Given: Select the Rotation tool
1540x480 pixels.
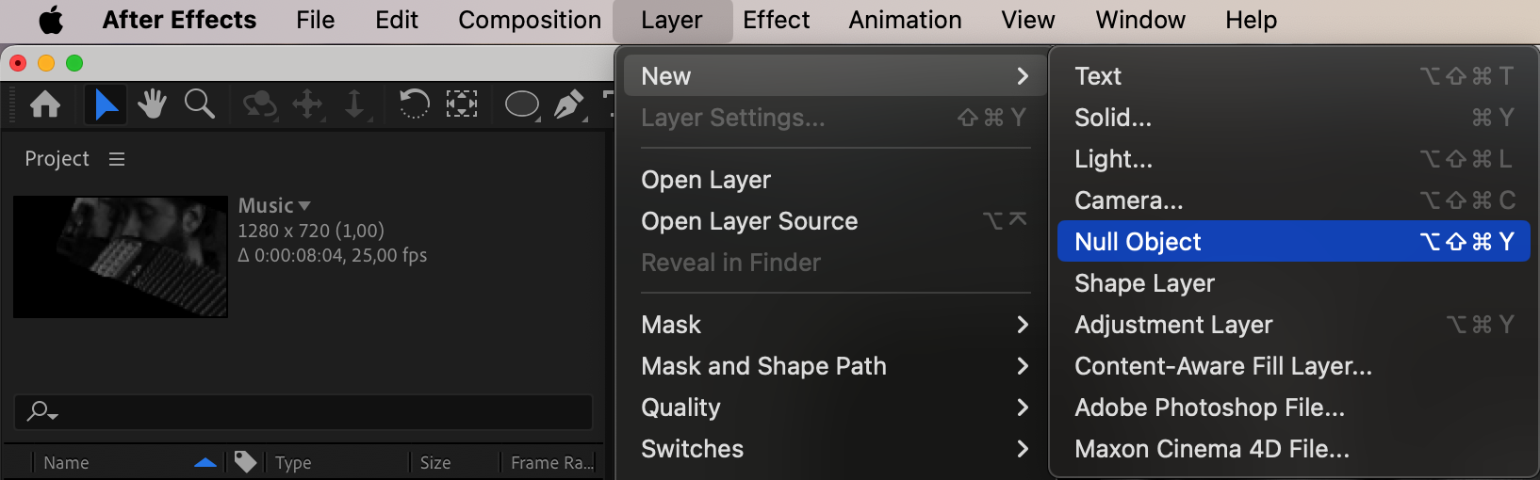Looking at the screenshot, I should tap(414, 104).
